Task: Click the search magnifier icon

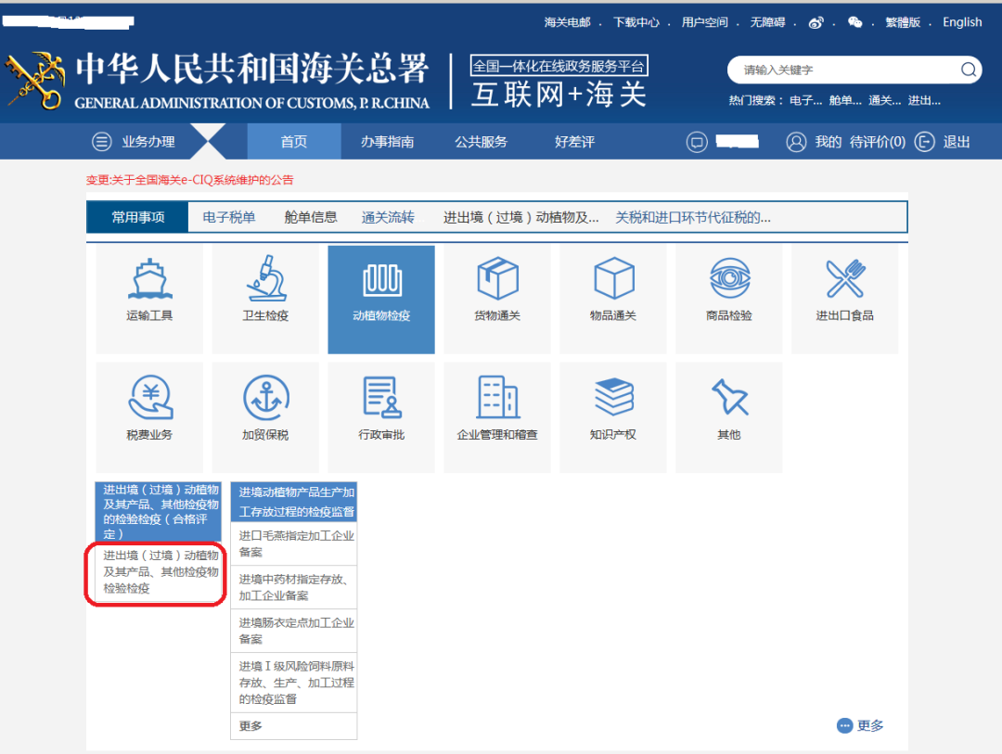Action: 968,70
